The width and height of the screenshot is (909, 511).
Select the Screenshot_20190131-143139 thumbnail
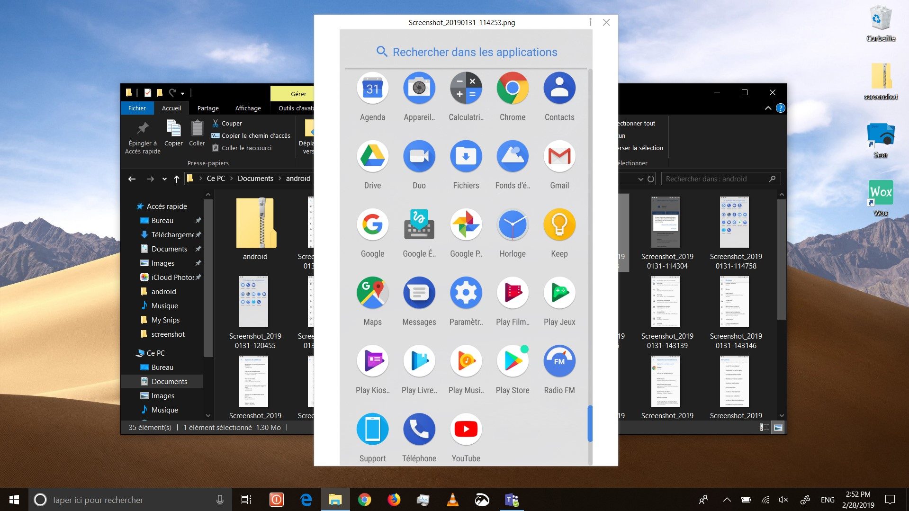[667, 313]
